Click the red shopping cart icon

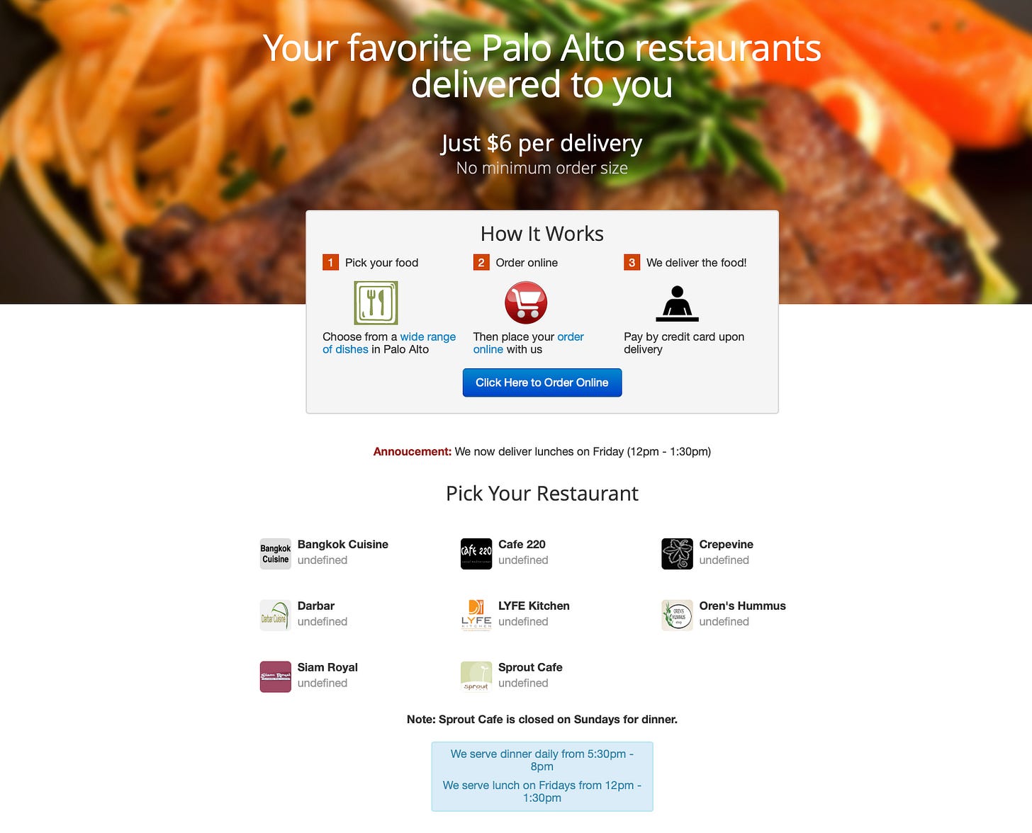click(526, 303)
